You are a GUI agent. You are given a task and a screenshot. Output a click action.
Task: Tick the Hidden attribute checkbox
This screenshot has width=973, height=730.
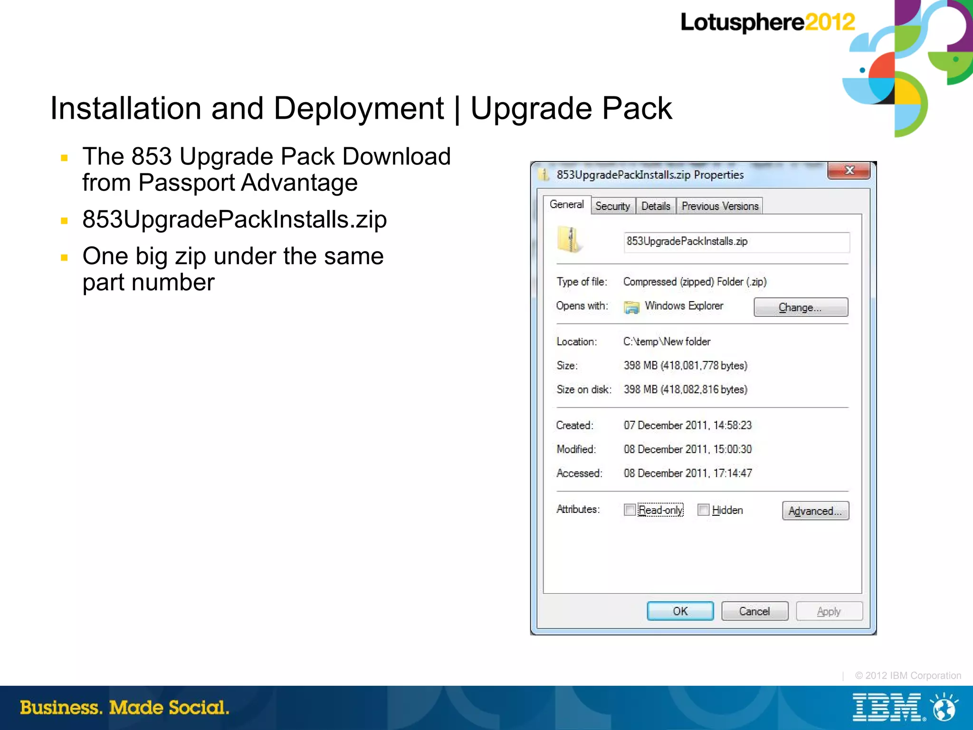coord(703,510)
